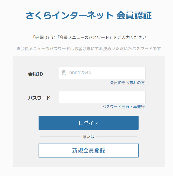Click the または separator text

pos(88,137)
